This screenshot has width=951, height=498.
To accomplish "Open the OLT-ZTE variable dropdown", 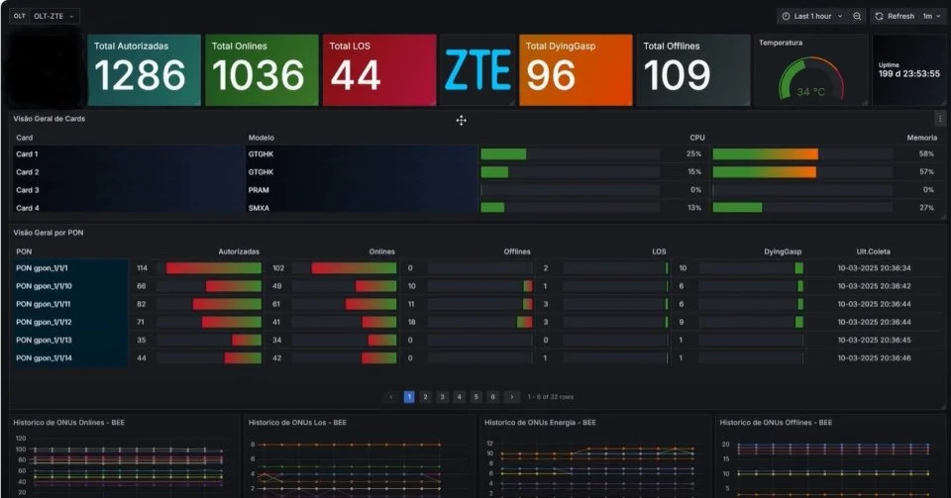I will 53,17.
